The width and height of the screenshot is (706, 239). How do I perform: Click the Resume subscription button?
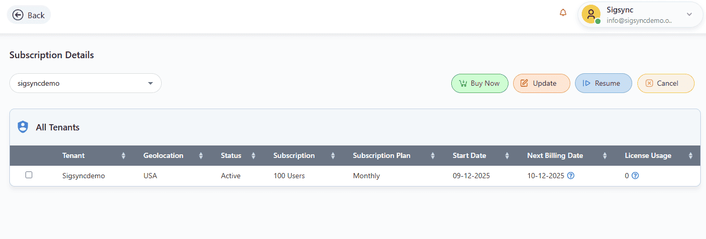click(x=603, y=83)
